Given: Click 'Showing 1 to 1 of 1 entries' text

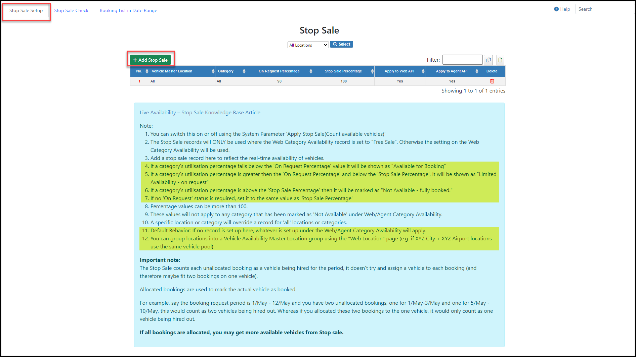Looking at the screenshot, I should (473, 91).
